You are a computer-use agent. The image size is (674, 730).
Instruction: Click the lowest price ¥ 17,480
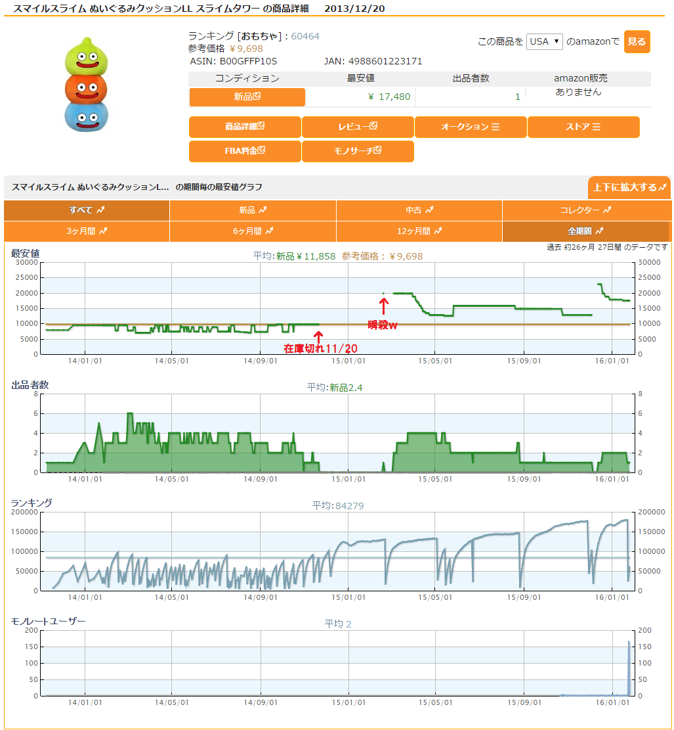[389, 97]
